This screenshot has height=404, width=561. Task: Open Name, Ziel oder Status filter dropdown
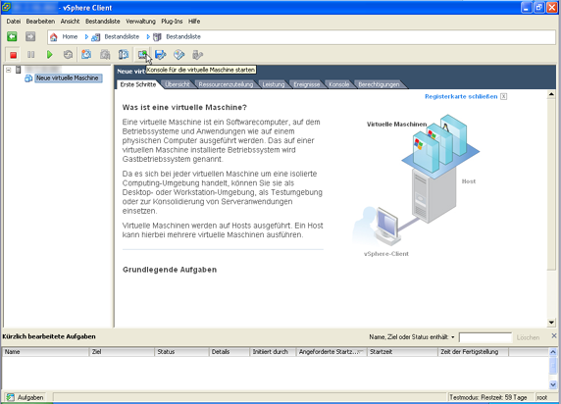click(x=452, y=337)
